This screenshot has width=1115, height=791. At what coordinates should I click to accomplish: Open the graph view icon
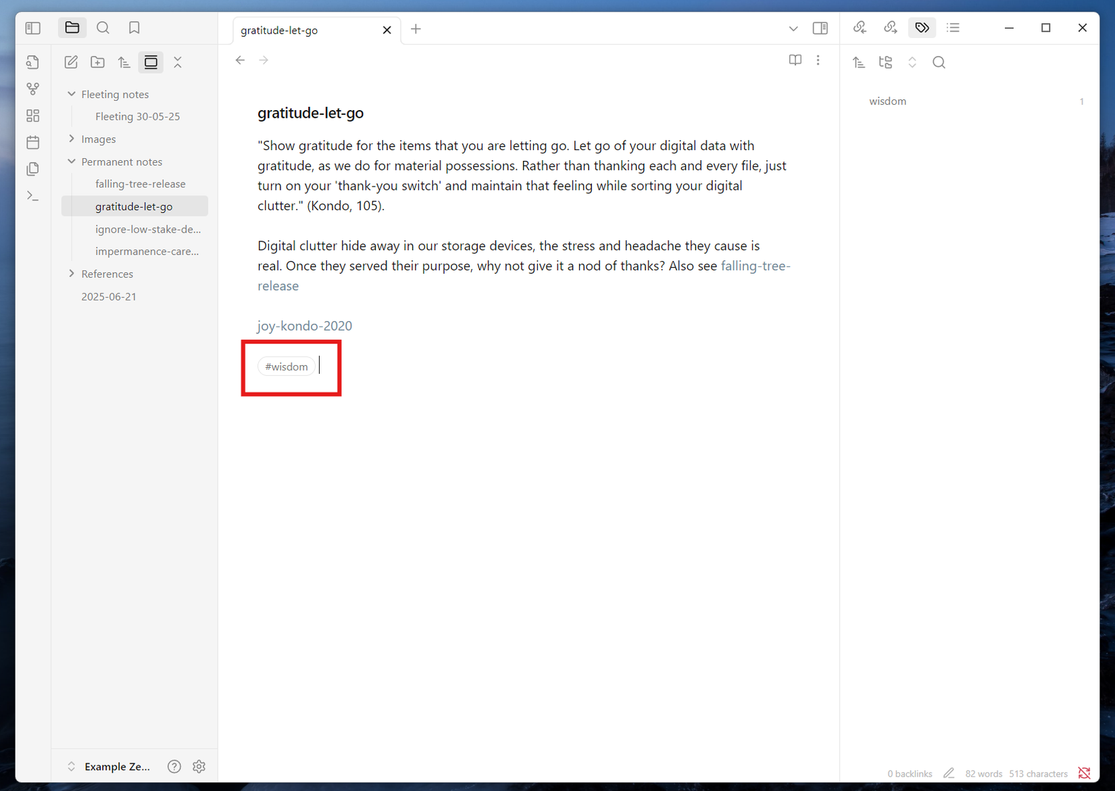click(x=32, y=89)
